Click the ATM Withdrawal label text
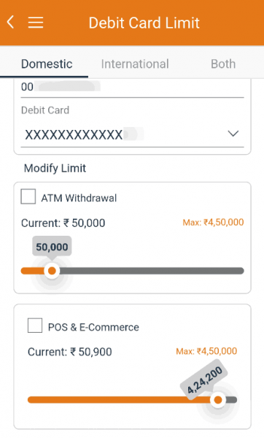 pos(79,198)
